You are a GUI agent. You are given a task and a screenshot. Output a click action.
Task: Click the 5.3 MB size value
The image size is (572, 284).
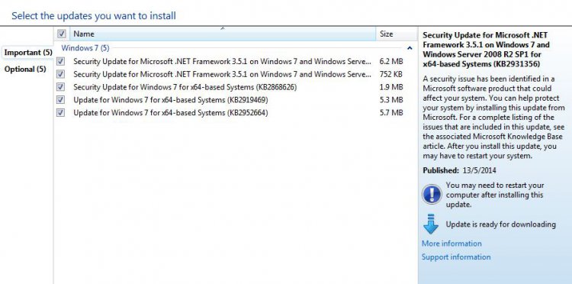pos(391,100)
